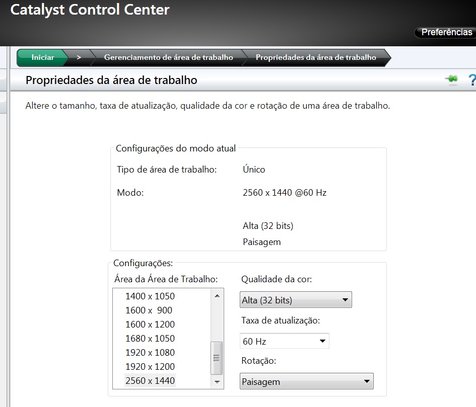476x407 pixels.
Task: Select the Propriedades da área de trabalho breadcrumb
Action: tap(316, 57)
